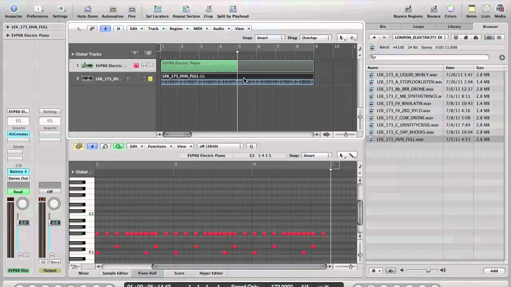Expand EVP88 Electric Piano inspector section
Viewport: 511px width, 287px height.
[8, 35]
